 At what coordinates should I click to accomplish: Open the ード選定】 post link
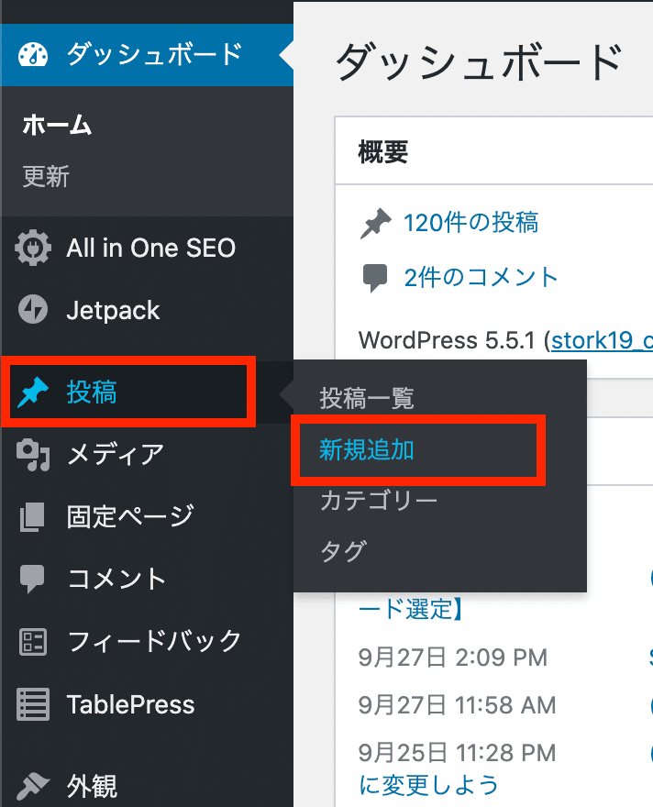[410, 609]
